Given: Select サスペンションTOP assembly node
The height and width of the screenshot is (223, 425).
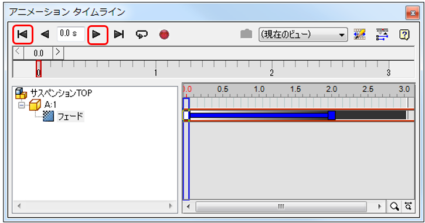Looking at the screenshot, I should [x=61, y=93].
